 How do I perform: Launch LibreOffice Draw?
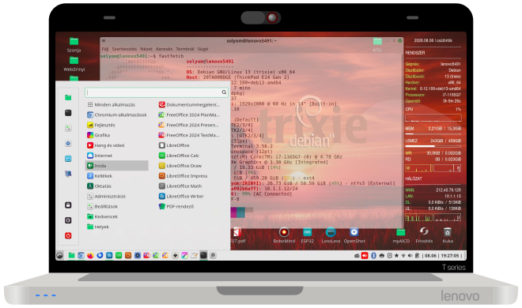[180, 166]
